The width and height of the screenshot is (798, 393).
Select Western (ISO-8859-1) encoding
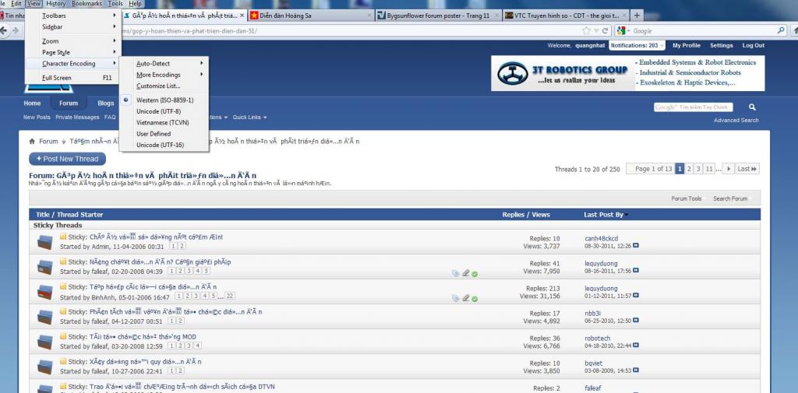[164, 100]
